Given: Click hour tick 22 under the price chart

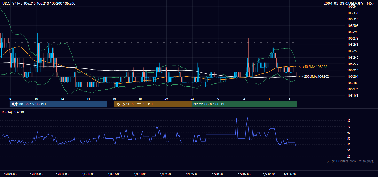Looking at the screenshot, I should (192, 99).
